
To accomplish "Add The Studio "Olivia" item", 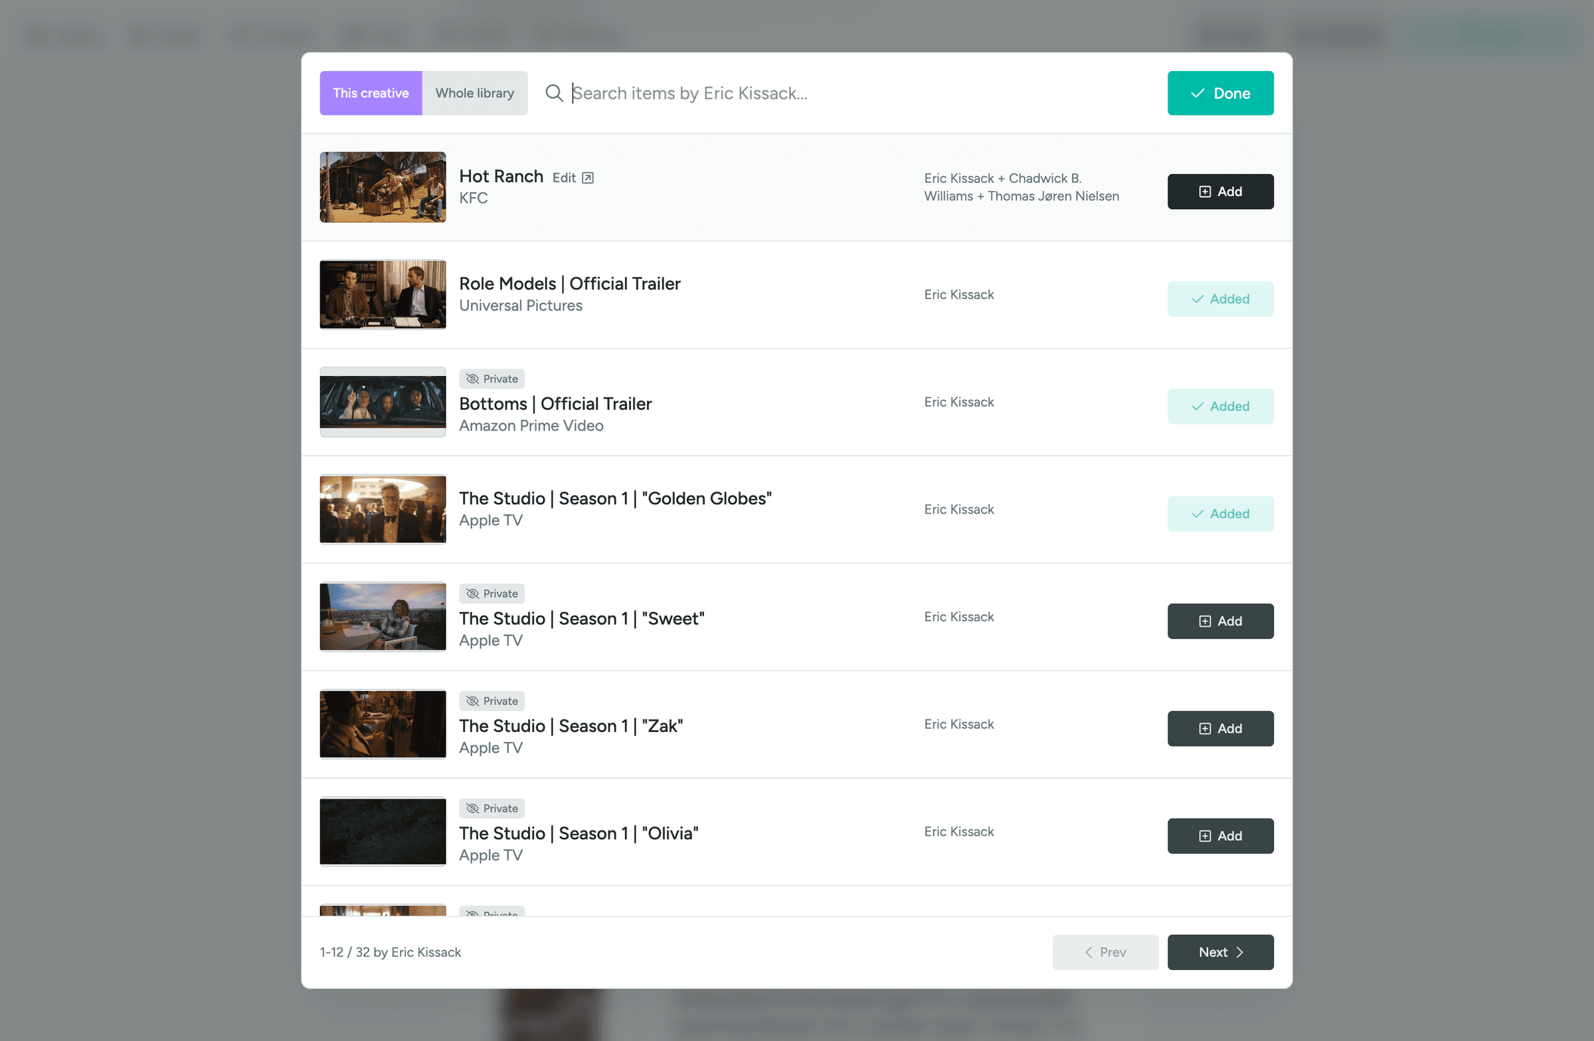I will pyautogui.click(x=1220, y=836).
